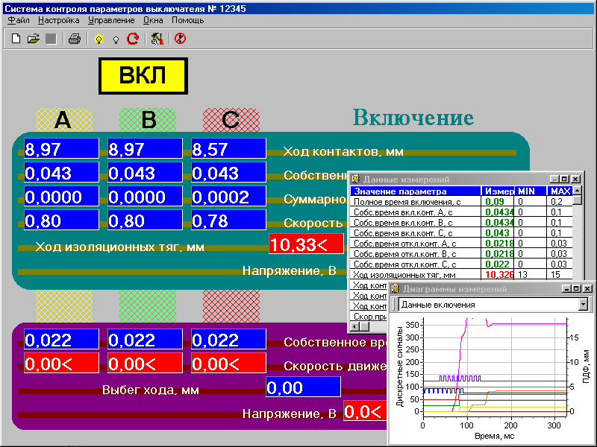The width and height of the screenshot is (597, 447).
Task: Click the Ход контактов, мм label
Action: point(343,152)
